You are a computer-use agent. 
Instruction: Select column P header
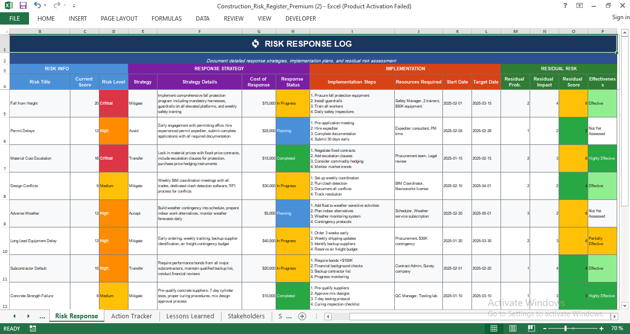click(x=602, y=31)
